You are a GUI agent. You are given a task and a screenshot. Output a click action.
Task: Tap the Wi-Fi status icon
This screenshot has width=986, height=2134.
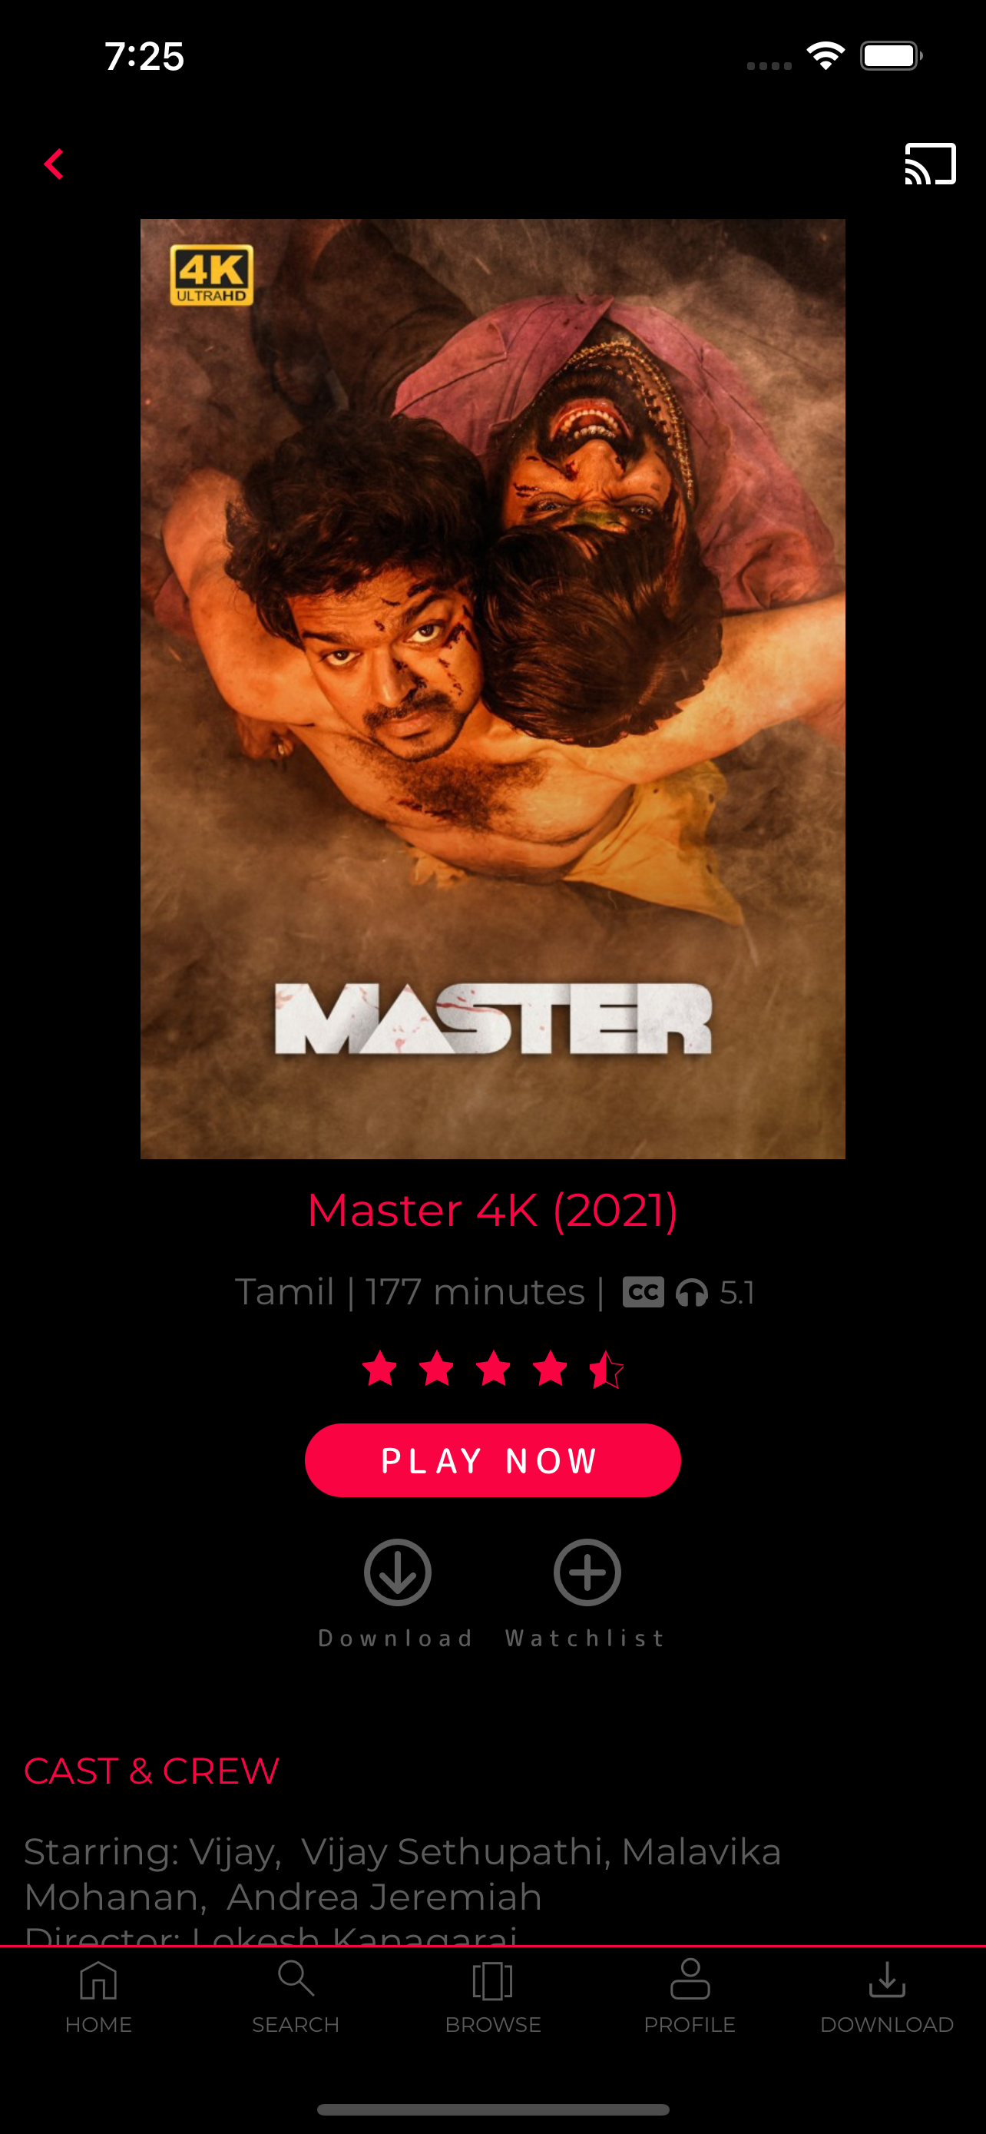click(x=826, y=56)
